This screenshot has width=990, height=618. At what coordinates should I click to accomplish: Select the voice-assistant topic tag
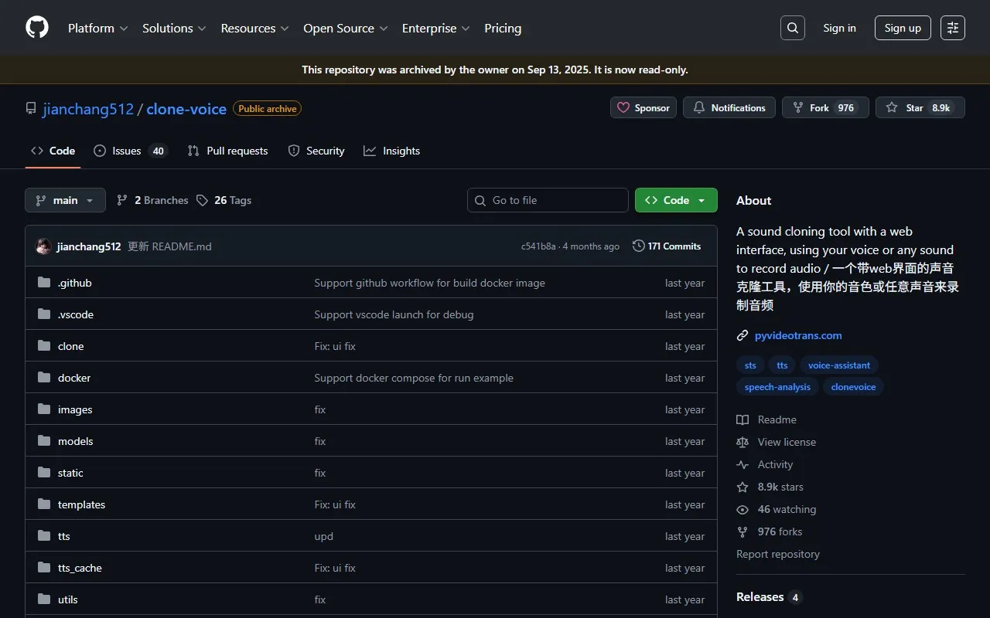pyautogui.click(x=838, y=365)
